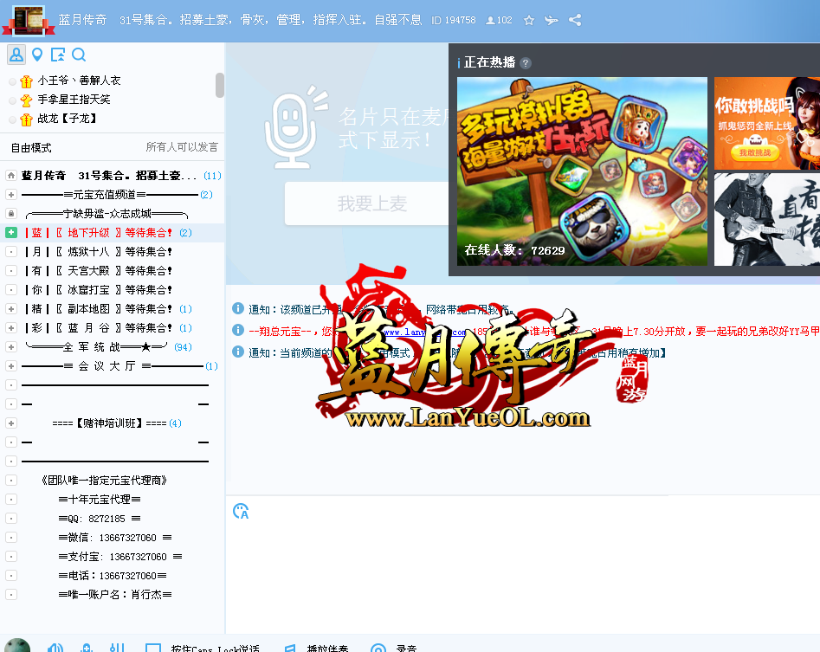This screenshot has width=820, height=652.
Task: Open the channel search magnifier icon
Action: click(x=79, y=54)
